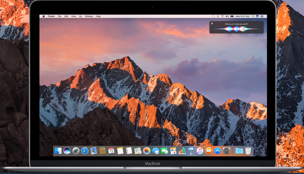Open Finder from the Dock
This screenshot has height=174, width=304.
coord(58,151)
